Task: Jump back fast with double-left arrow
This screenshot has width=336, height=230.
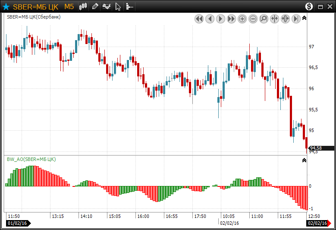Action: tap(199, 19)
